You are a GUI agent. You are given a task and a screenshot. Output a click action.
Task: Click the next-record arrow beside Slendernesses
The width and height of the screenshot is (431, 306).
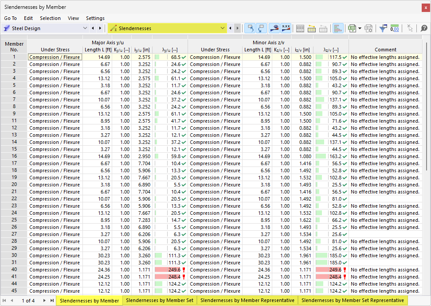[x=237, y=27]
